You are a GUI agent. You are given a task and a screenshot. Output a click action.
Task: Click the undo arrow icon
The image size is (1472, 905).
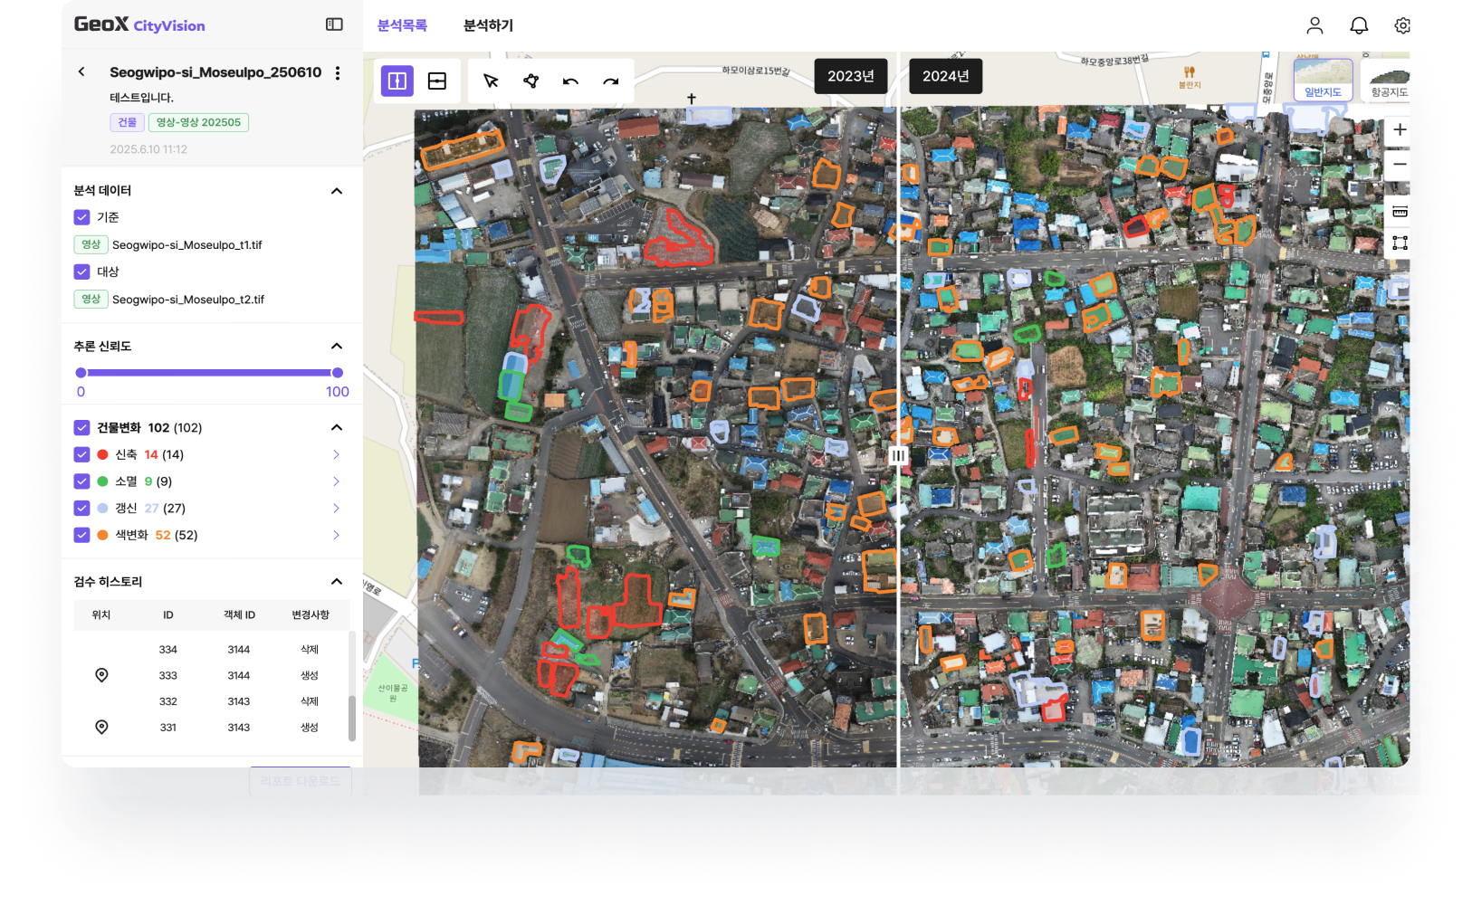pos(570,81)
